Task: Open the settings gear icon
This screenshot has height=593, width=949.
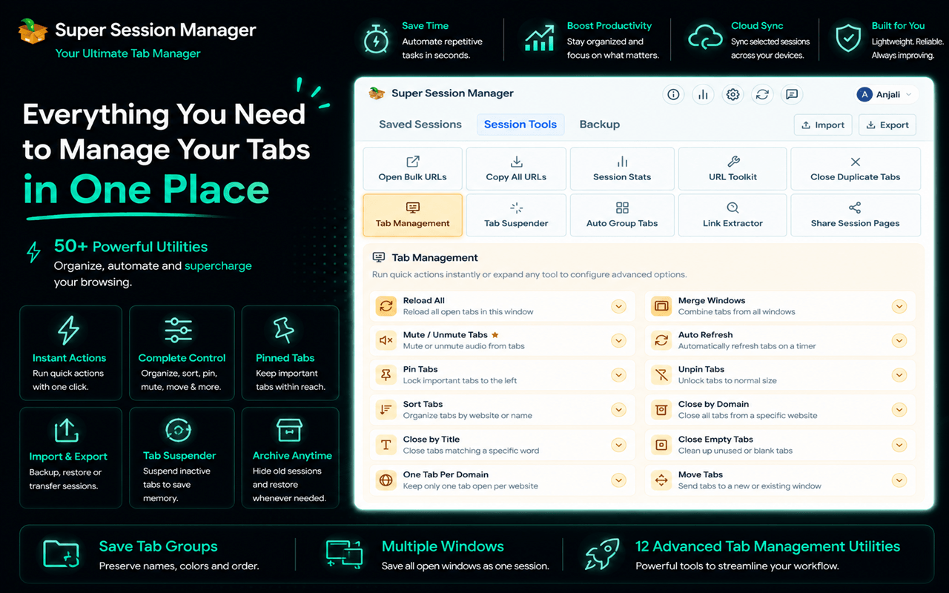Action: (x=733, y=94)
